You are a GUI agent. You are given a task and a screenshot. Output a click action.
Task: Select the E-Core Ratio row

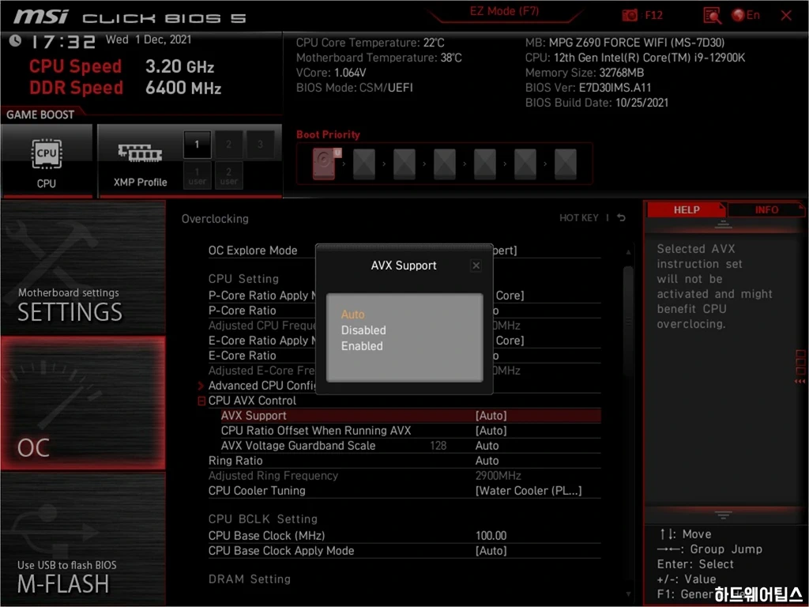(404, 355)
